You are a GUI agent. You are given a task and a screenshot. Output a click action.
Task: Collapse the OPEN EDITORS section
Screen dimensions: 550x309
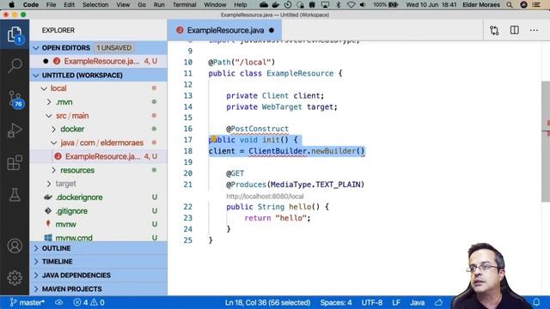coord(36,48)
